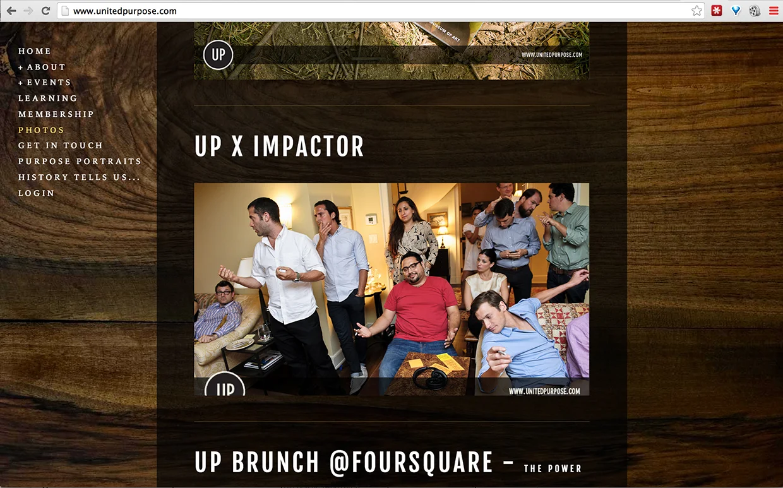The width and height of the screenshot is (783, 488).
Task: Expand the + Events menu
Action: click(x=44, y=83)
